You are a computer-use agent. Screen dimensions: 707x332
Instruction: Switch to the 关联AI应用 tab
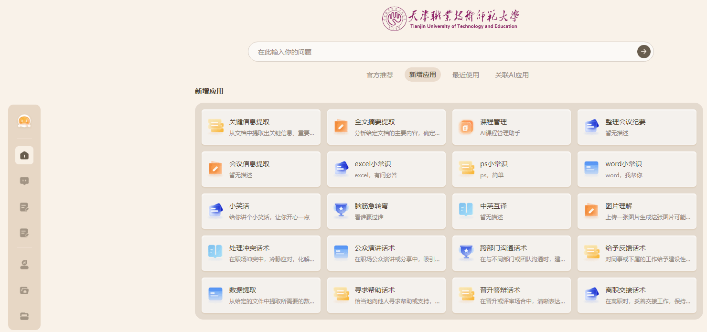point(512,75)
